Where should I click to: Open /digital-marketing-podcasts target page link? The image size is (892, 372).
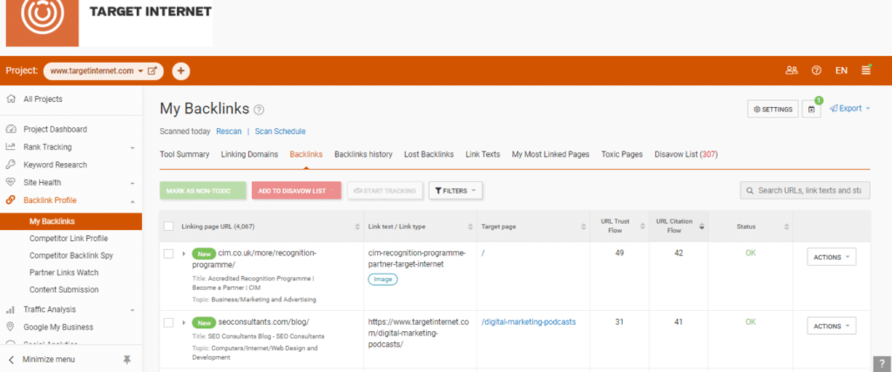click(529, 322)
